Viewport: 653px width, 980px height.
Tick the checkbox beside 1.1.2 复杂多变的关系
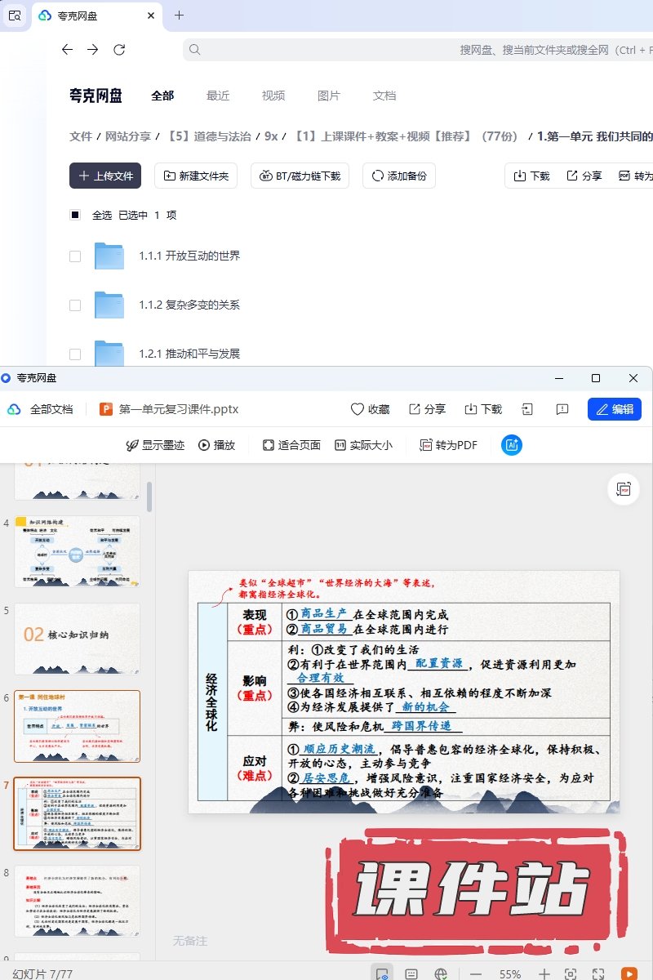point(75,305)
